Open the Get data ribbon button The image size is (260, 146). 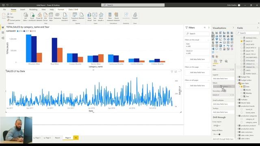click(26, 17)
